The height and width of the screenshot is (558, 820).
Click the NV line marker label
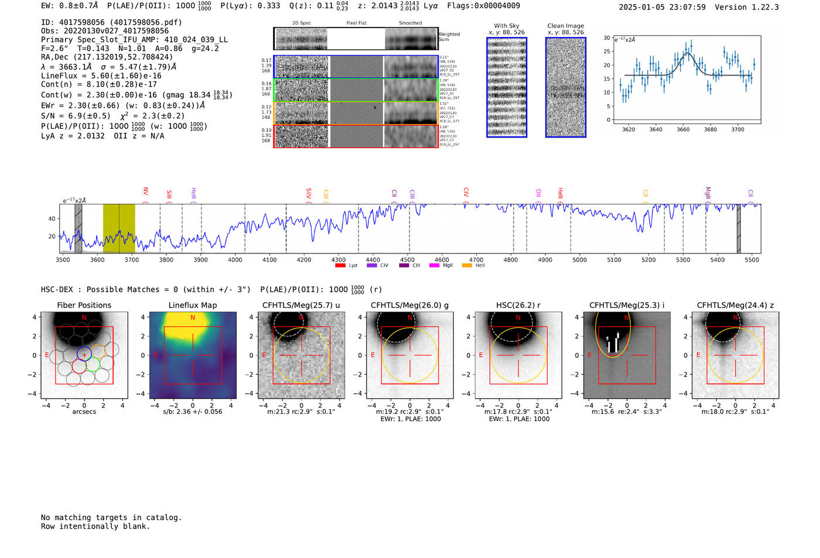(145, 193)
